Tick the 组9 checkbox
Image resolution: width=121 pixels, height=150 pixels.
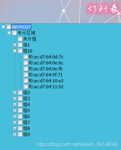click(x=20, y=134)
